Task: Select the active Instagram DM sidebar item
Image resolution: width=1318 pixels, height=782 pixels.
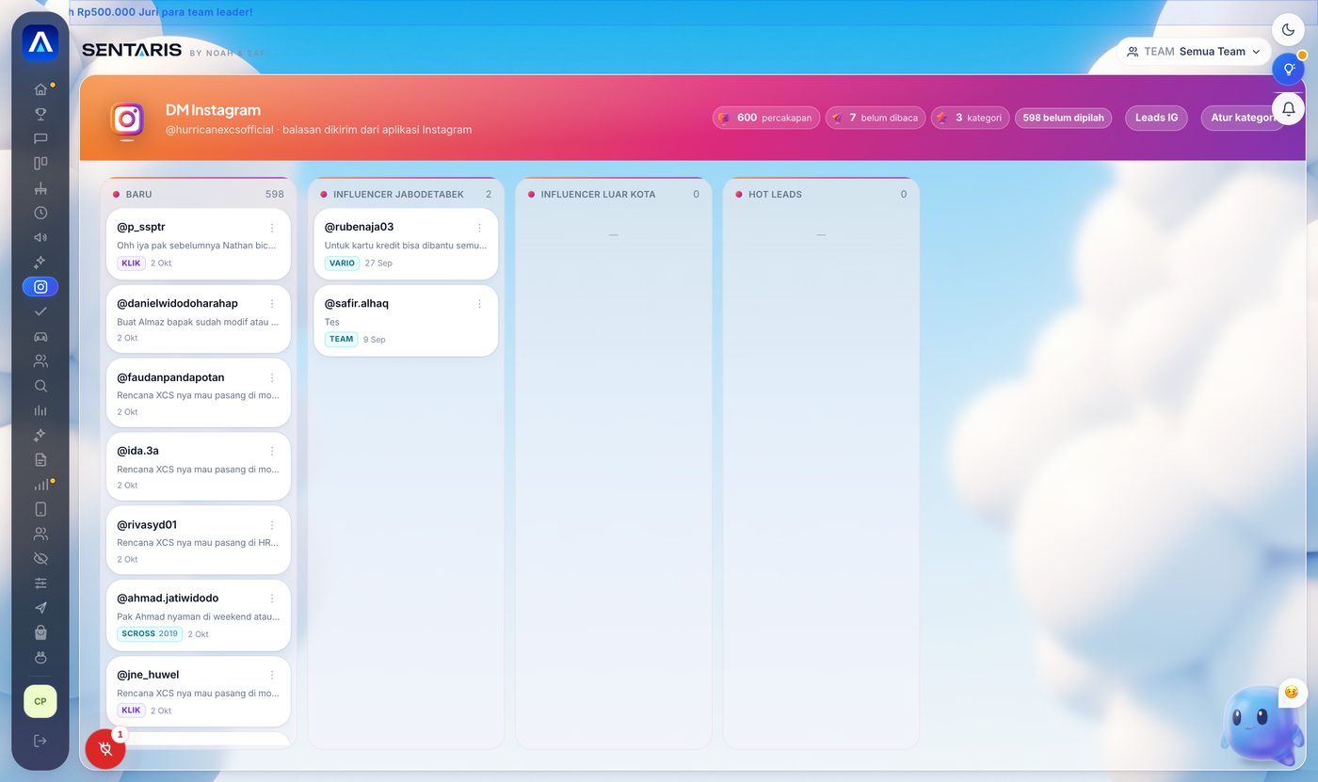Action: point(40,287)
